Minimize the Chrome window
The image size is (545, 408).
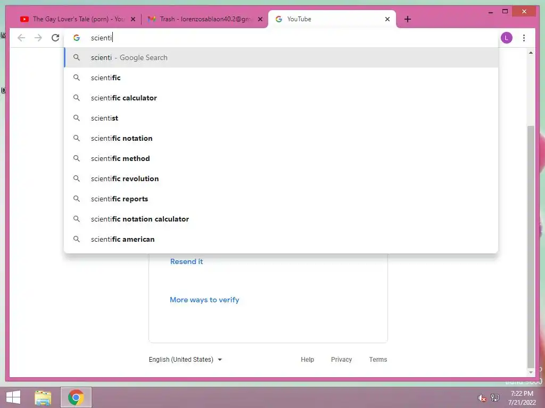(490, 12)
